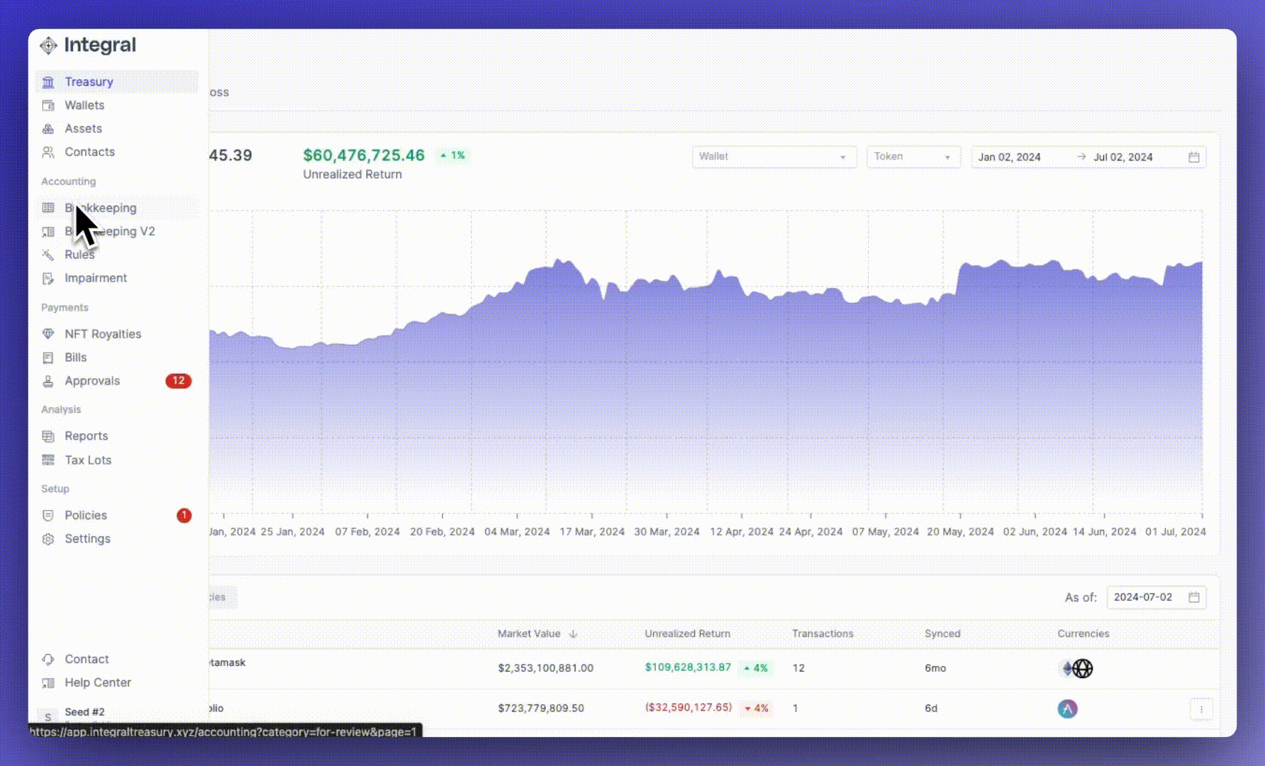This screenshot has height=766, width=1265.
Task: Open NFT Royalties diamond icon
Action: tap(48, 334)
